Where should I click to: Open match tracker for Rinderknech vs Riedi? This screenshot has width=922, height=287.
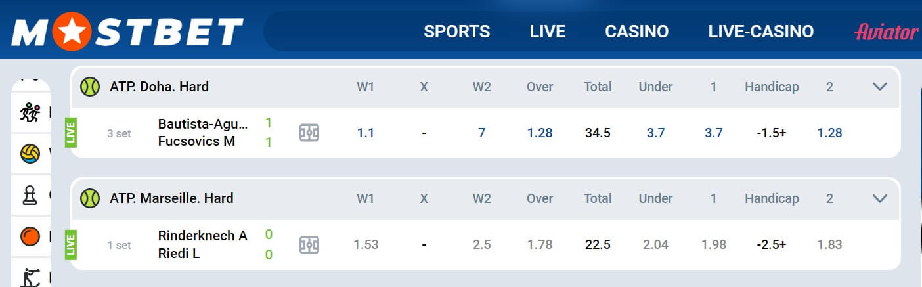pyautogui.click(x=309, y=245)
